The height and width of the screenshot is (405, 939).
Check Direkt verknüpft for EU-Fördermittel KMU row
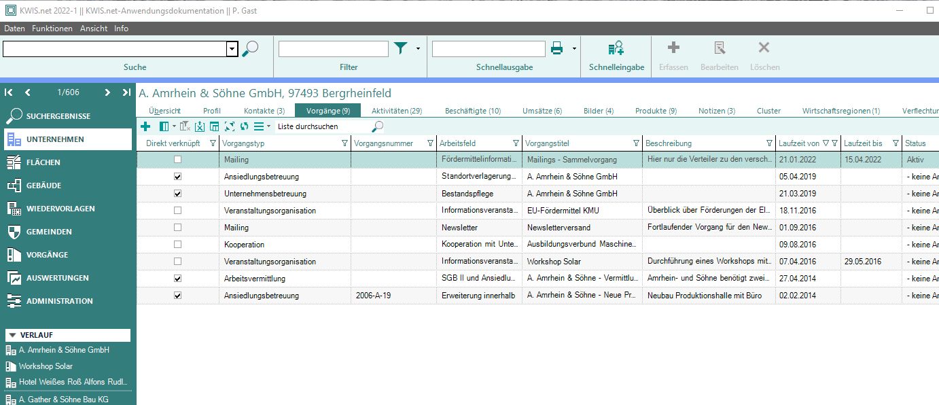pos(178,211)
